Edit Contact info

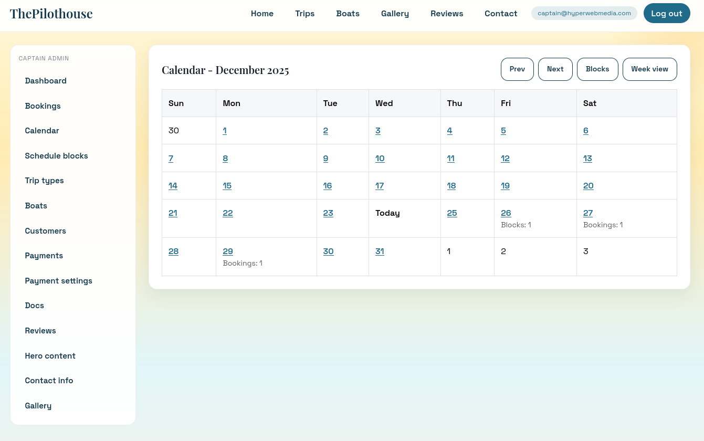pos(49,381)
